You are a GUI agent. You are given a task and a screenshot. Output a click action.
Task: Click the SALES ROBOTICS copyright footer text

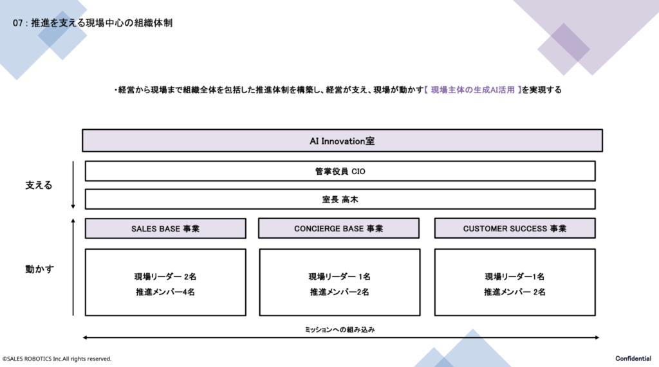click(x=57, y=359)
